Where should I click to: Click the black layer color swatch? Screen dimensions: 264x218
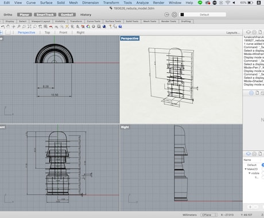click(x=182, y=14)
